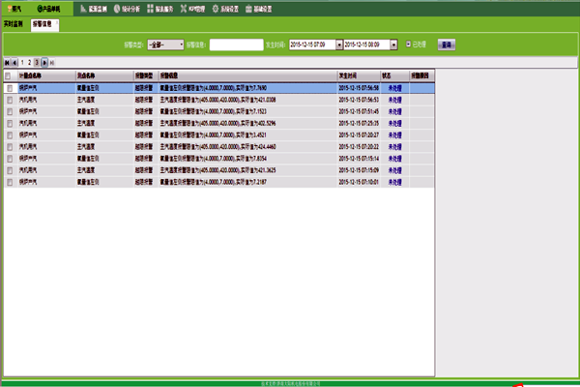Click the 查询 search button
Viewport: 580px width, 387px height.
[446, 45]
